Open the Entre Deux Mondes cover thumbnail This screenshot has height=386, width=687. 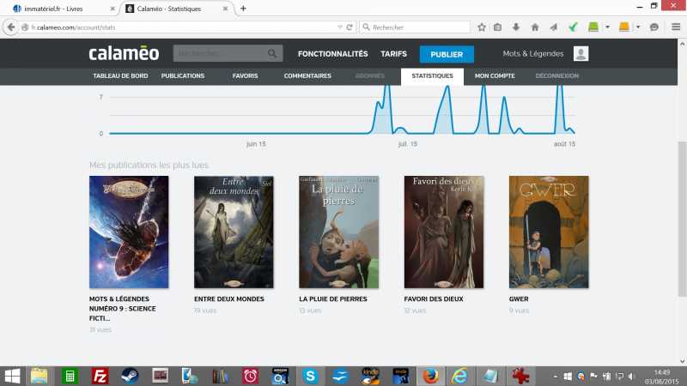coord(234,232)
